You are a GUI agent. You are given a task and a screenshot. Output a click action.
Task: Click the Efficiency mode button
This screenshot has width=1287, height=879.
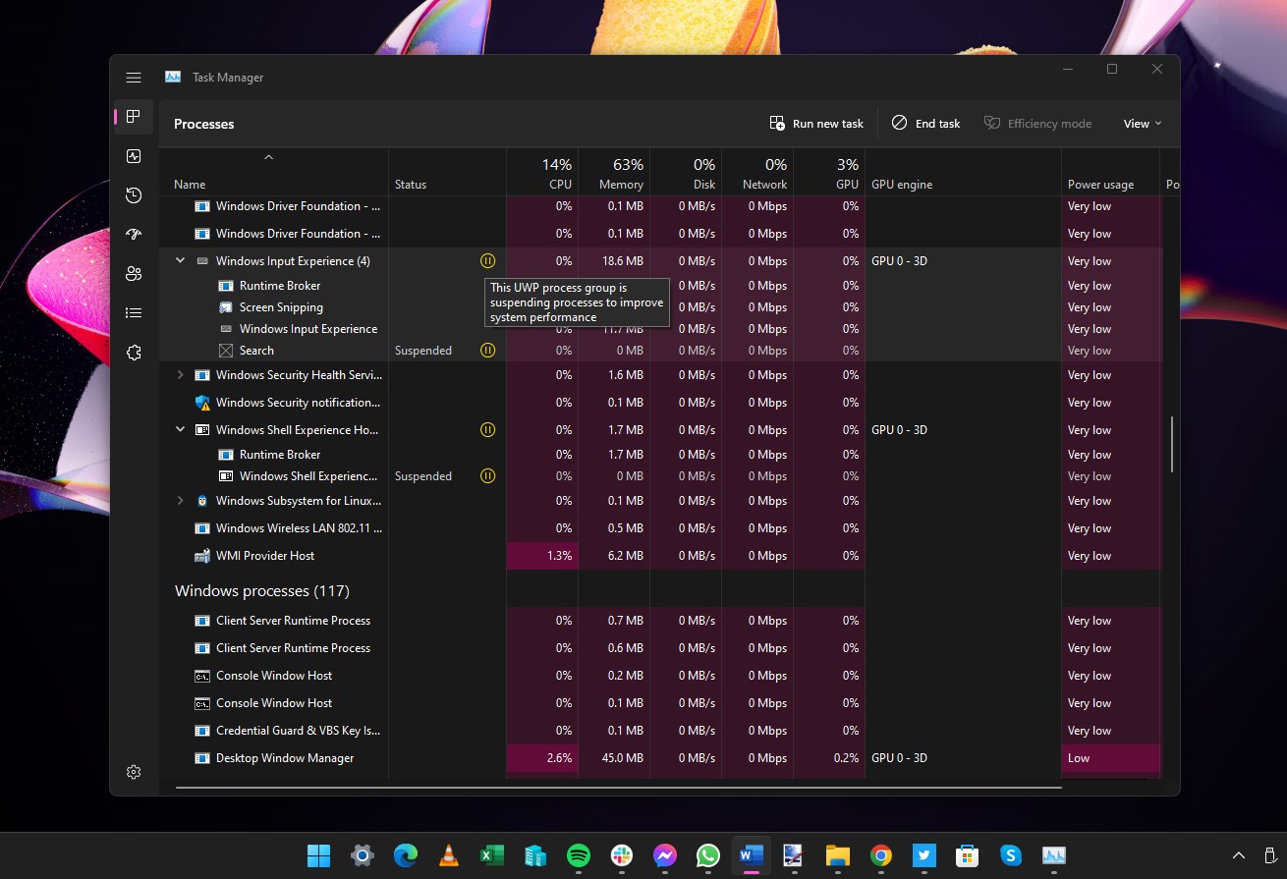click(1037, 124)
